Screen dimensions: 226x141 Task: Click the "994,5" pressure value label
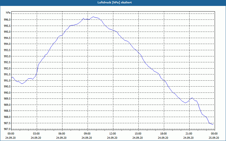pyautogui.click(x=8, y=38)
